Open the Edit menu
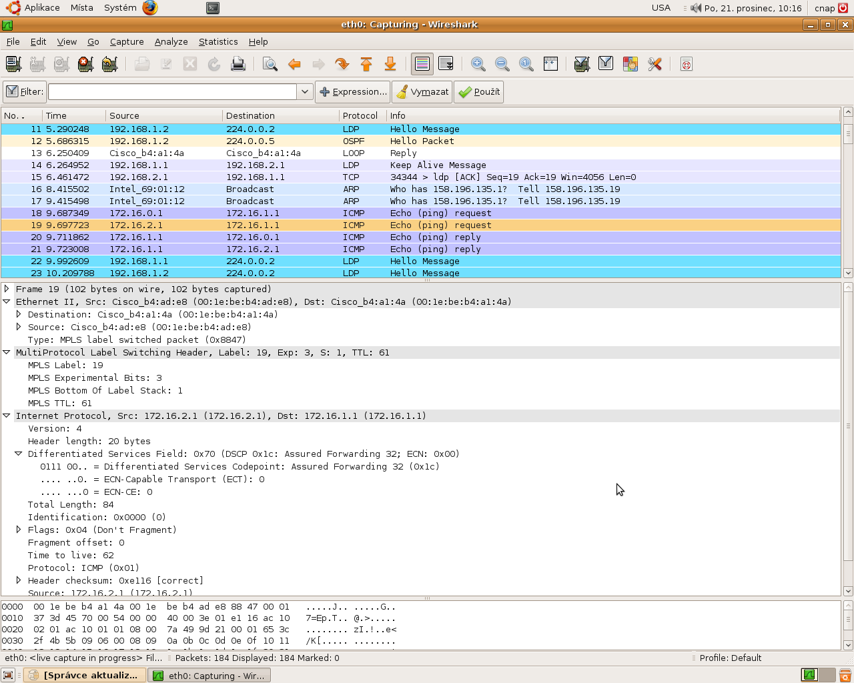The image size is (854, 683). pos(39,41)
